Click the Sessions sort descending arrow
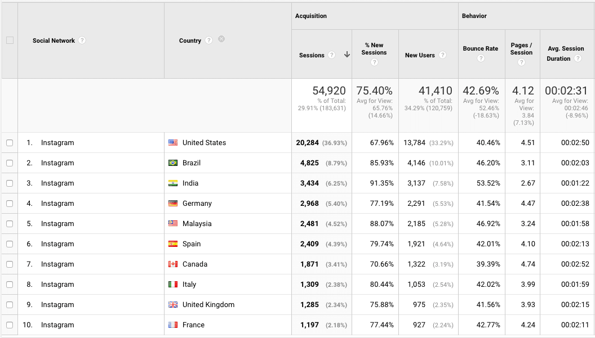Image resolution: width=595 pixels, height=338 pixels. point(347,55)
